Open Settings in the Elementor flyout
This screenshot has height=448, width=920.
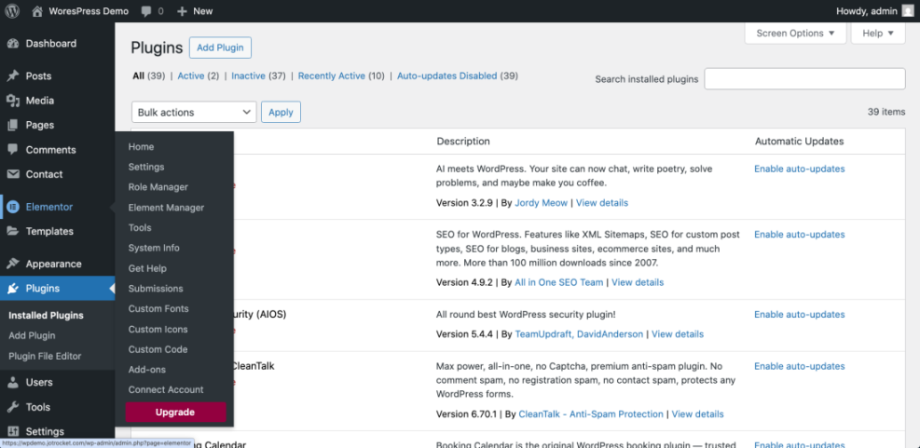(x=146, y=167)
